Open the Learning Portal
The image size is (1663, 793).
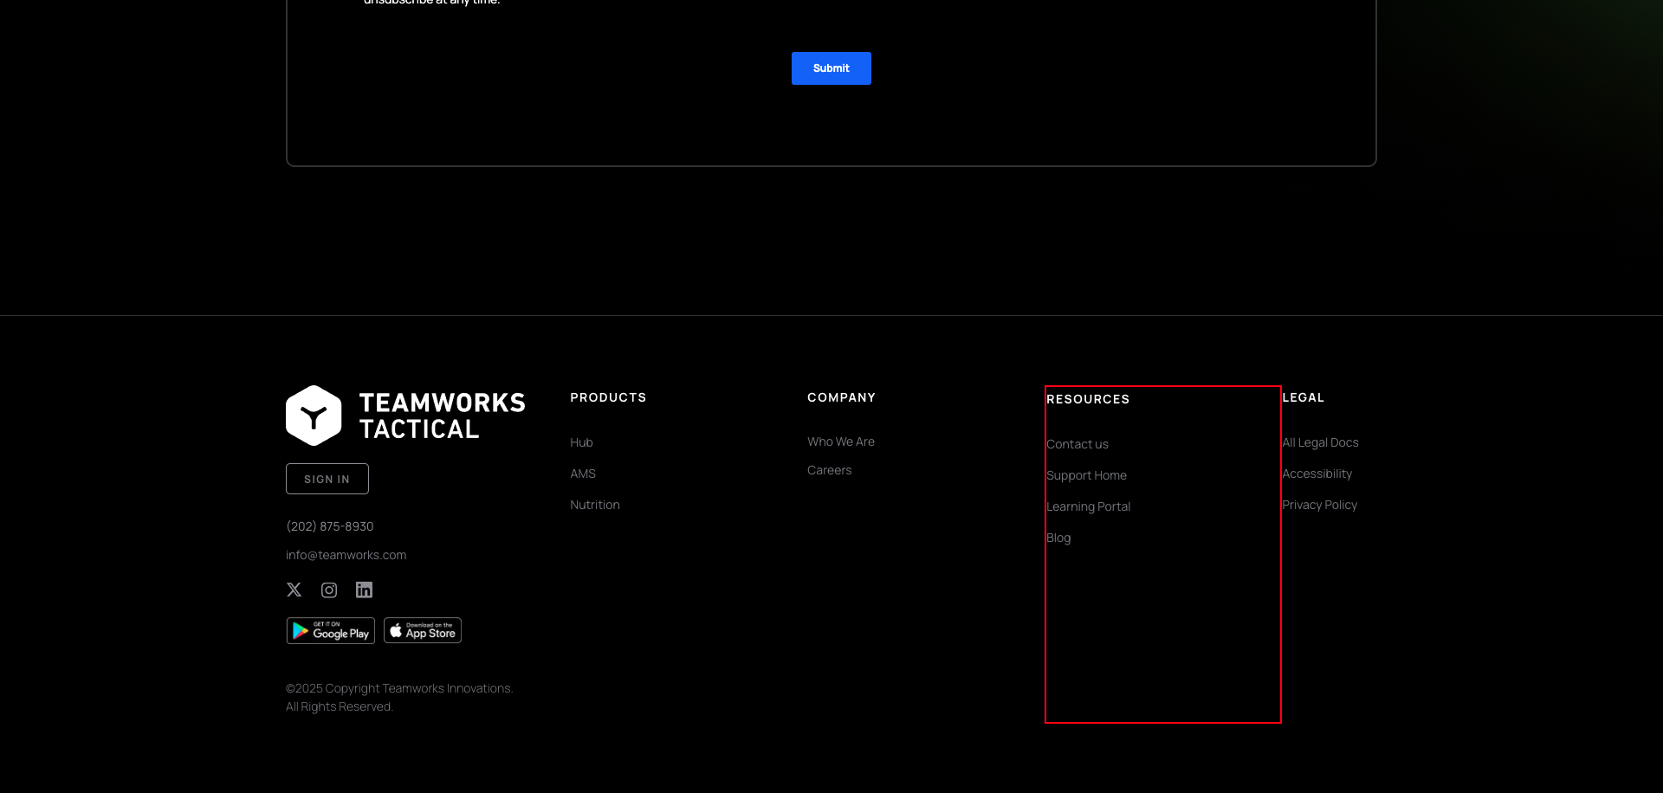click(x=1089, y=506)
